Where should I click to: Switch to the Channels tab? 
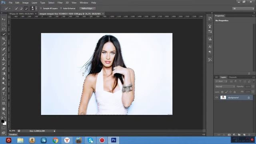click(233, 77)
